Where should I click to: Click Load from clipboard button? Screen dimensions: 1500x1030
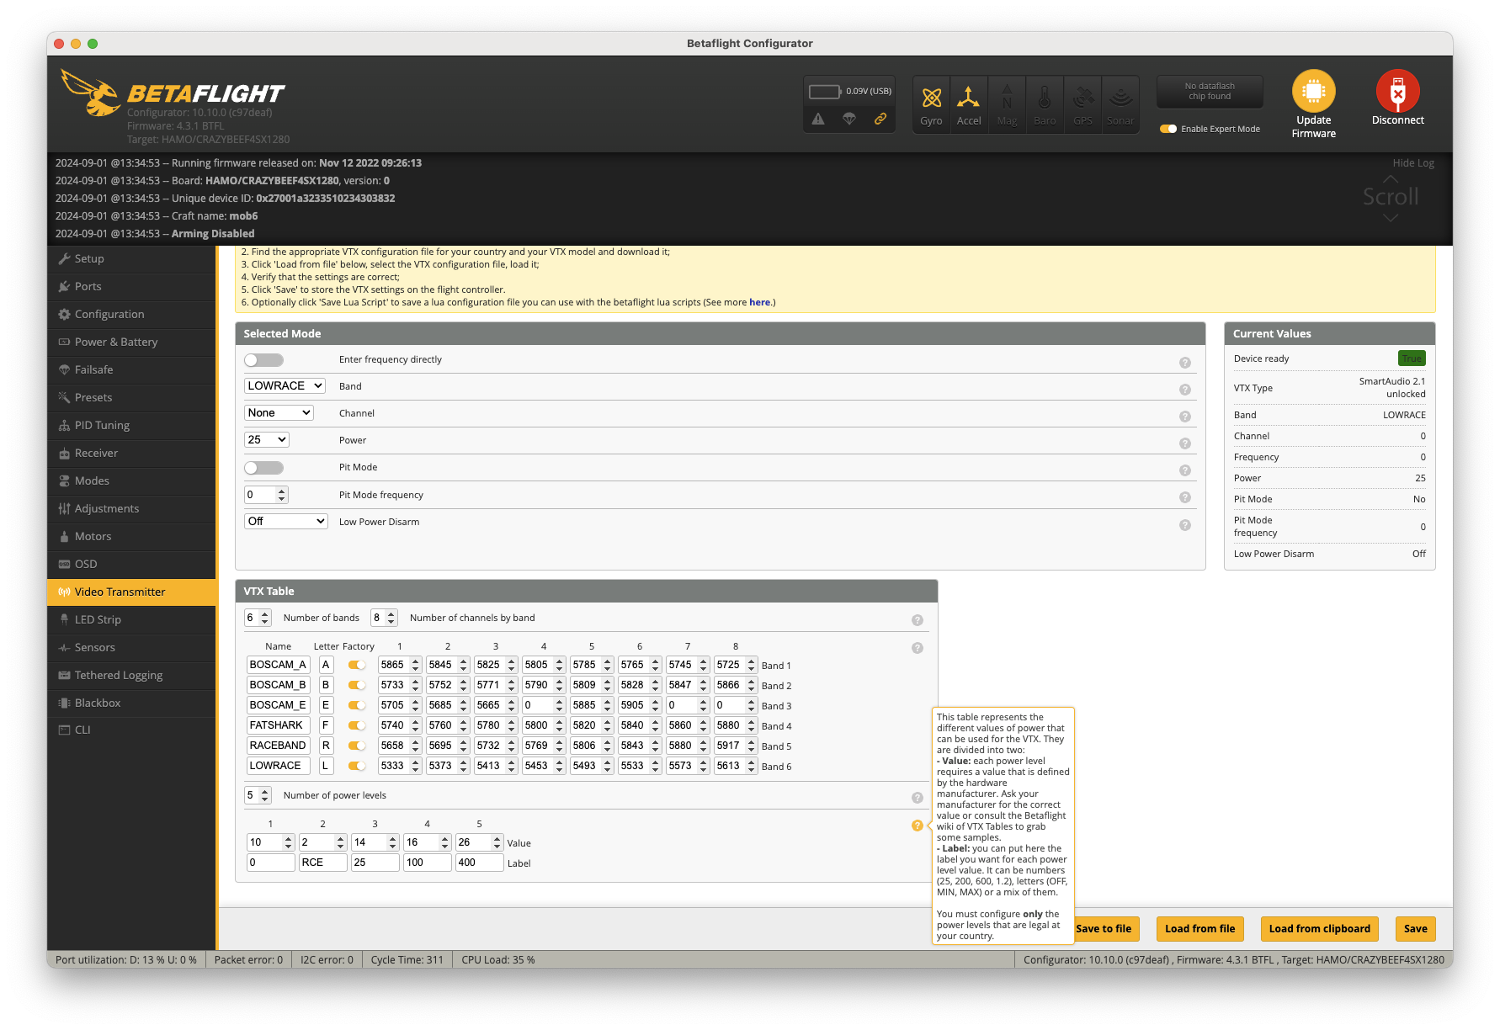(1319, 929)
